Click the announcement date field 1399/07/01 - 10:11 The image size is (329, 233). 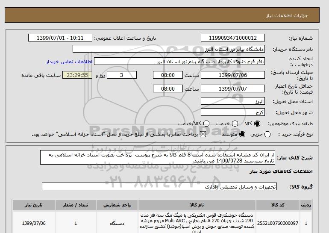click(60, 38)
